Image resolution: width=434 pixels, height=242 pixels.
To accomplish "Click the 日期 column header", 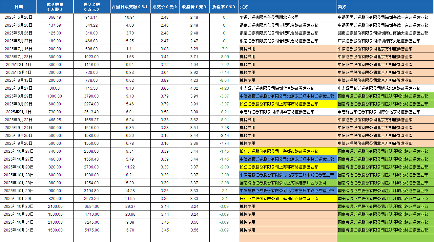I will (x=19, y=7).
